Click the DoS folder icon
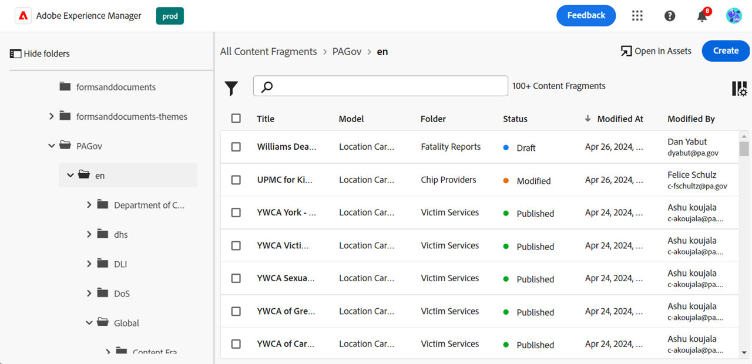The width and height of the screenshot is (752, 364). 103,293
